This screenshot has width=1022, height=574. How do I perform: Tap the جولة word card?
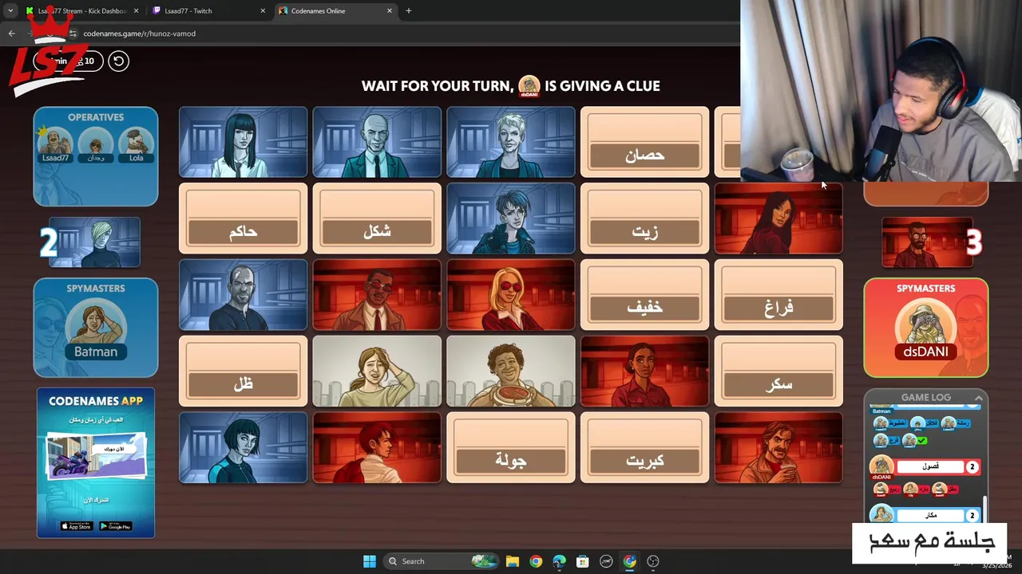(x=511, y=448)
